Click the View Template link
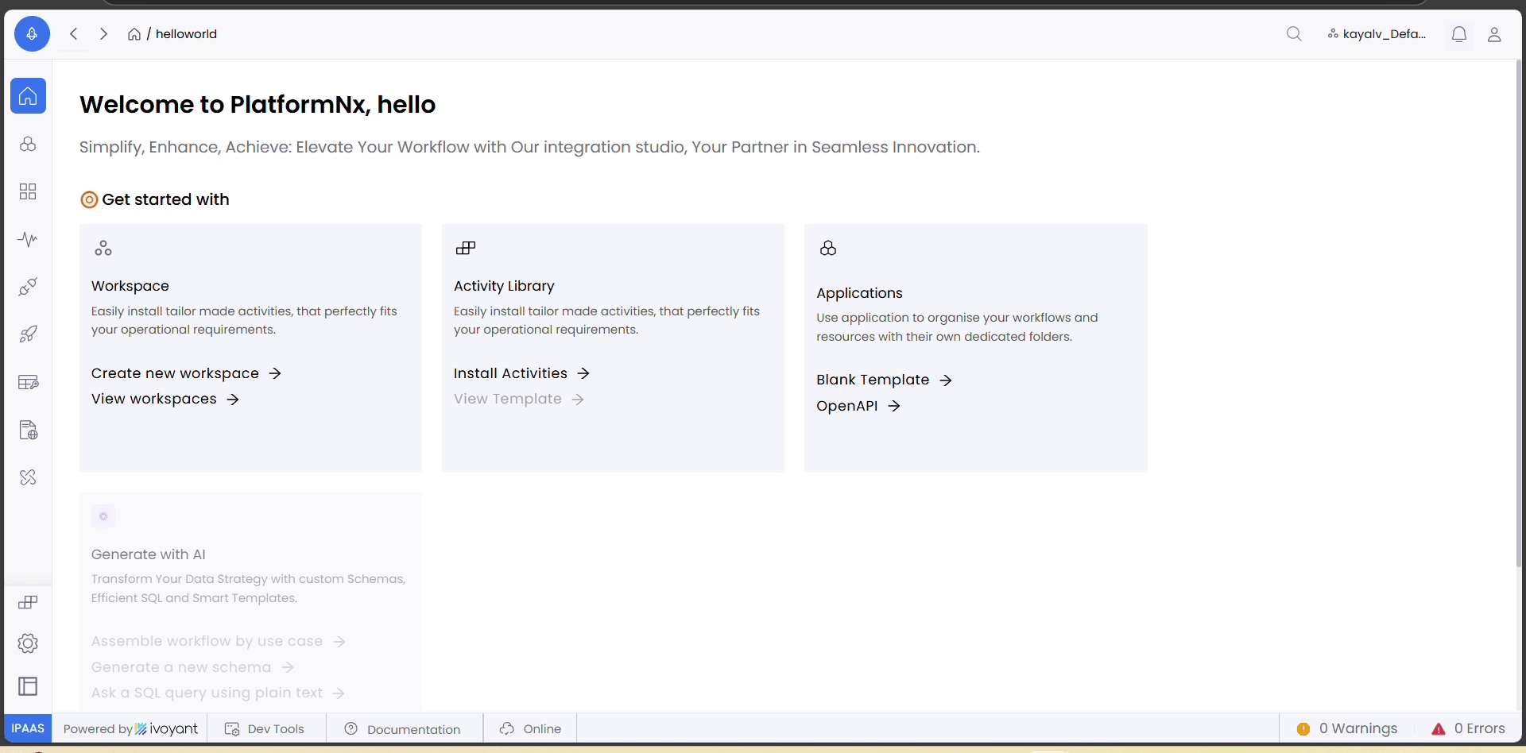Screen dimensions: 1526x753 click(x=519, y=399)
